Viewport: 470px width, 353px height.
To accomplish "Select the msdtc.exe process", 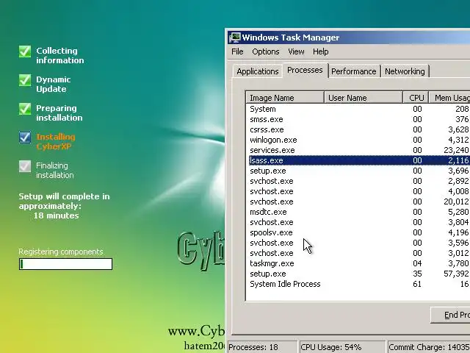I will pos(358,212).
